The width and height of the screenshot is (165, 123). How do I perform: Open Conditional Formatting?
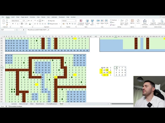click(81, 22)
